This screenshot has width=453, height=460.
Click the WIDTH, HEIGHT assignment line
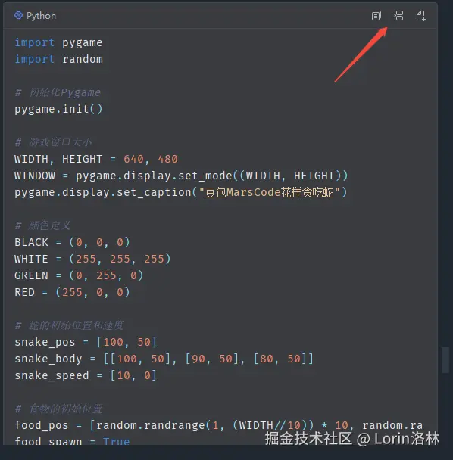point(96,159)
